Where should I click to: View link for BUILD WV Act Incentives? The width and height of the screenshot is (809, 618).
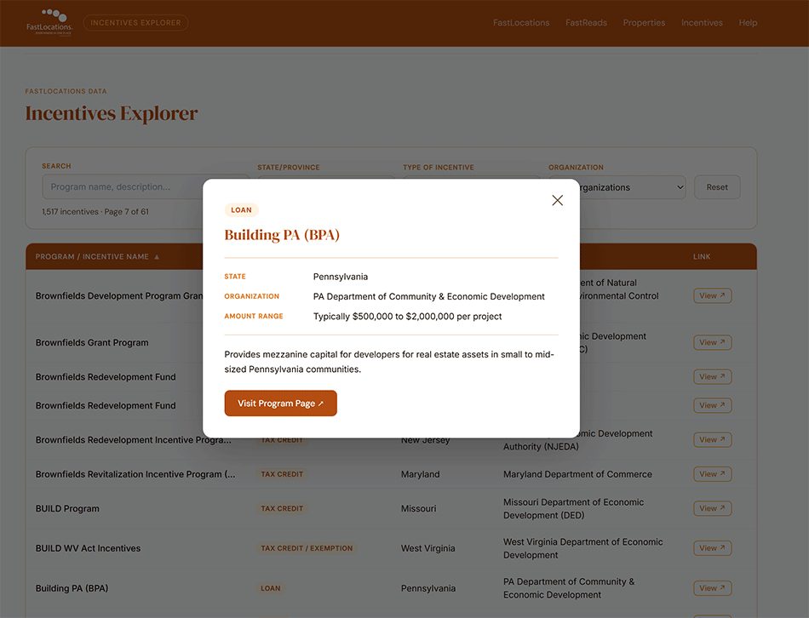[x=713, y=548]
